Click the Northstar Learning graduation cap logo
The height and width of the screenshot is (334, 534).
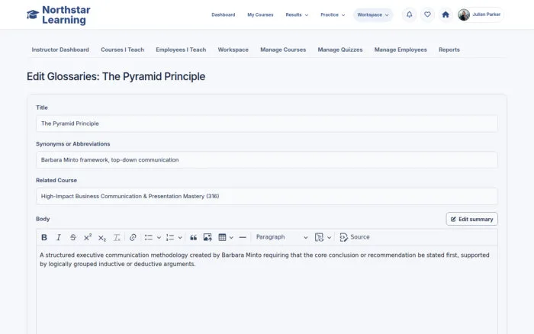pyautogui.click(x=33, y=14)
